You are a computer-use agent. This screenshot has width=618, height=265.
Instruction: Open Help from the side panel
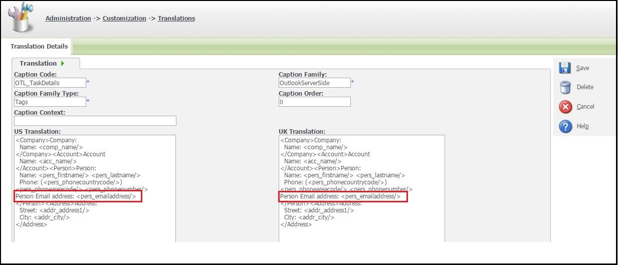tap(582, 126)
